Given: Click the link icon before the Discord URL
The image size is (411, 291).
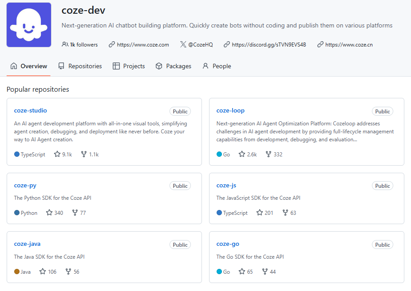Looking at the screenshot, I should point(226,44).
